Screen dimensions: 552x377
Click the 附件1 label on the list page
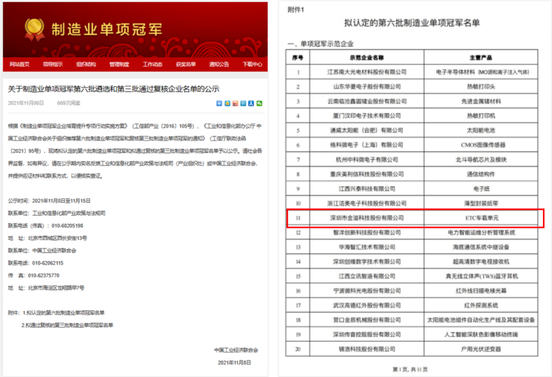click(x=296, y=10)
